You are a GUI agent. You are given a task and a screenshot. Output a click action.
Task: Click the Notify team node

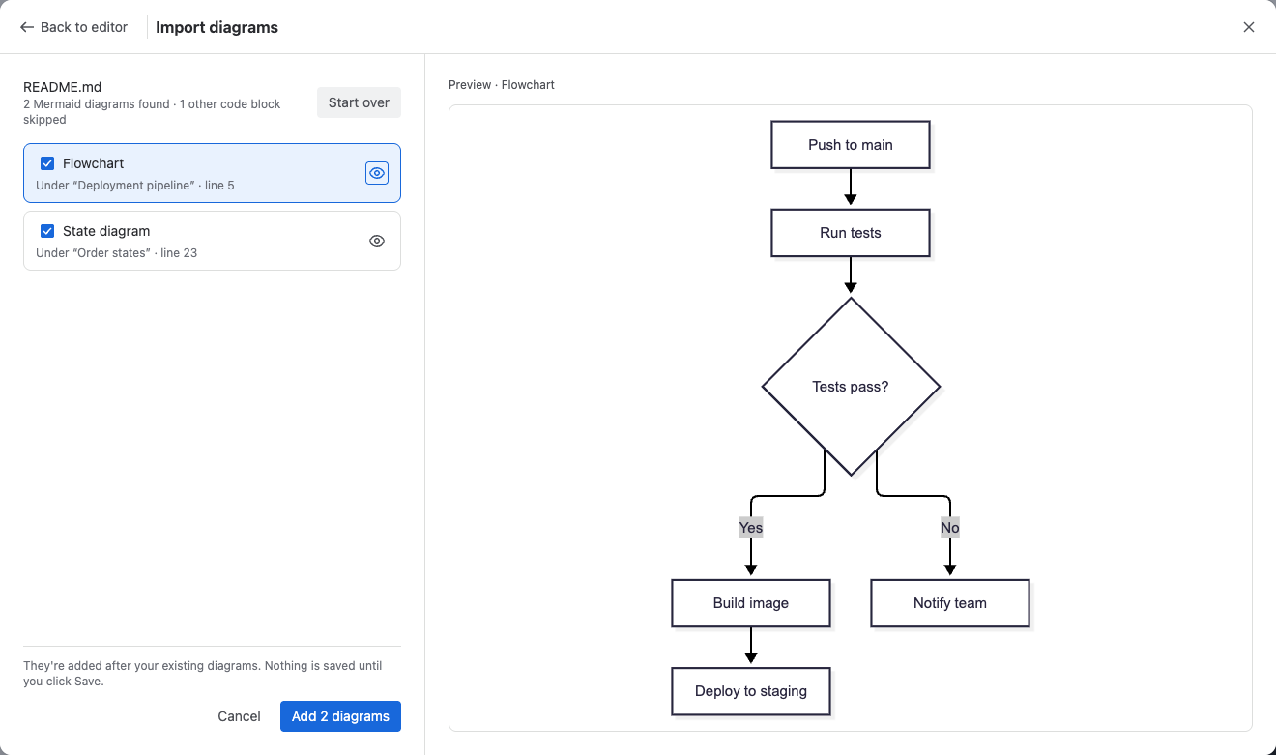pos(950,603)
